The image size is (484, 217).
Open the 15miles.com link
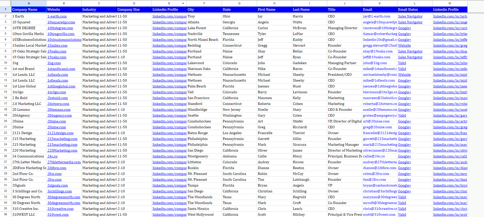pyautogui.click(x=57, y=45)
